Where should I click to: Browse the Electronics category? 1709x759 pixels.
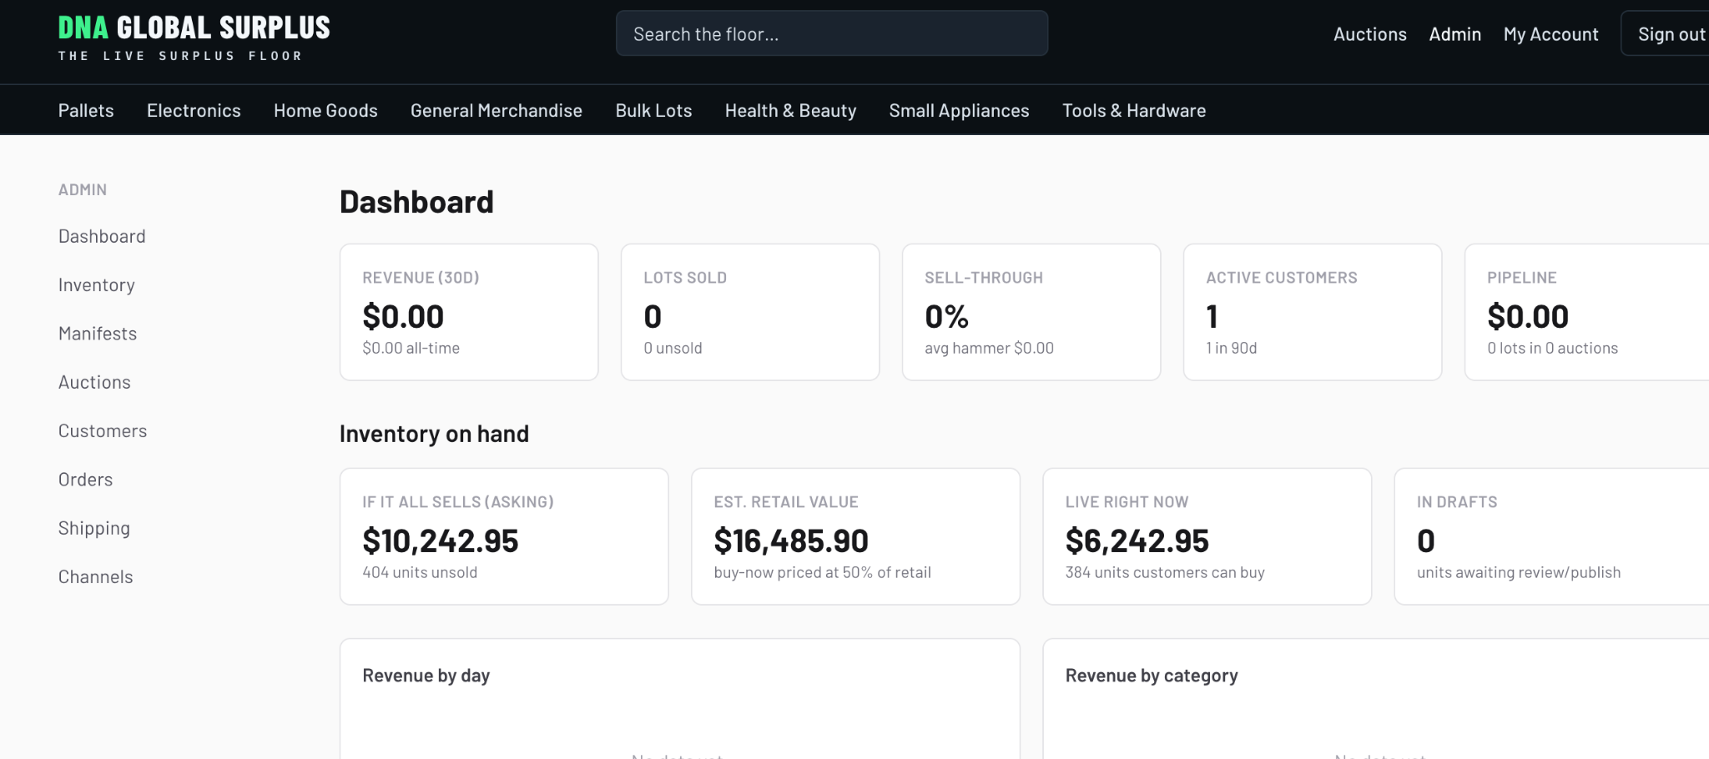(x=194, y=110)
